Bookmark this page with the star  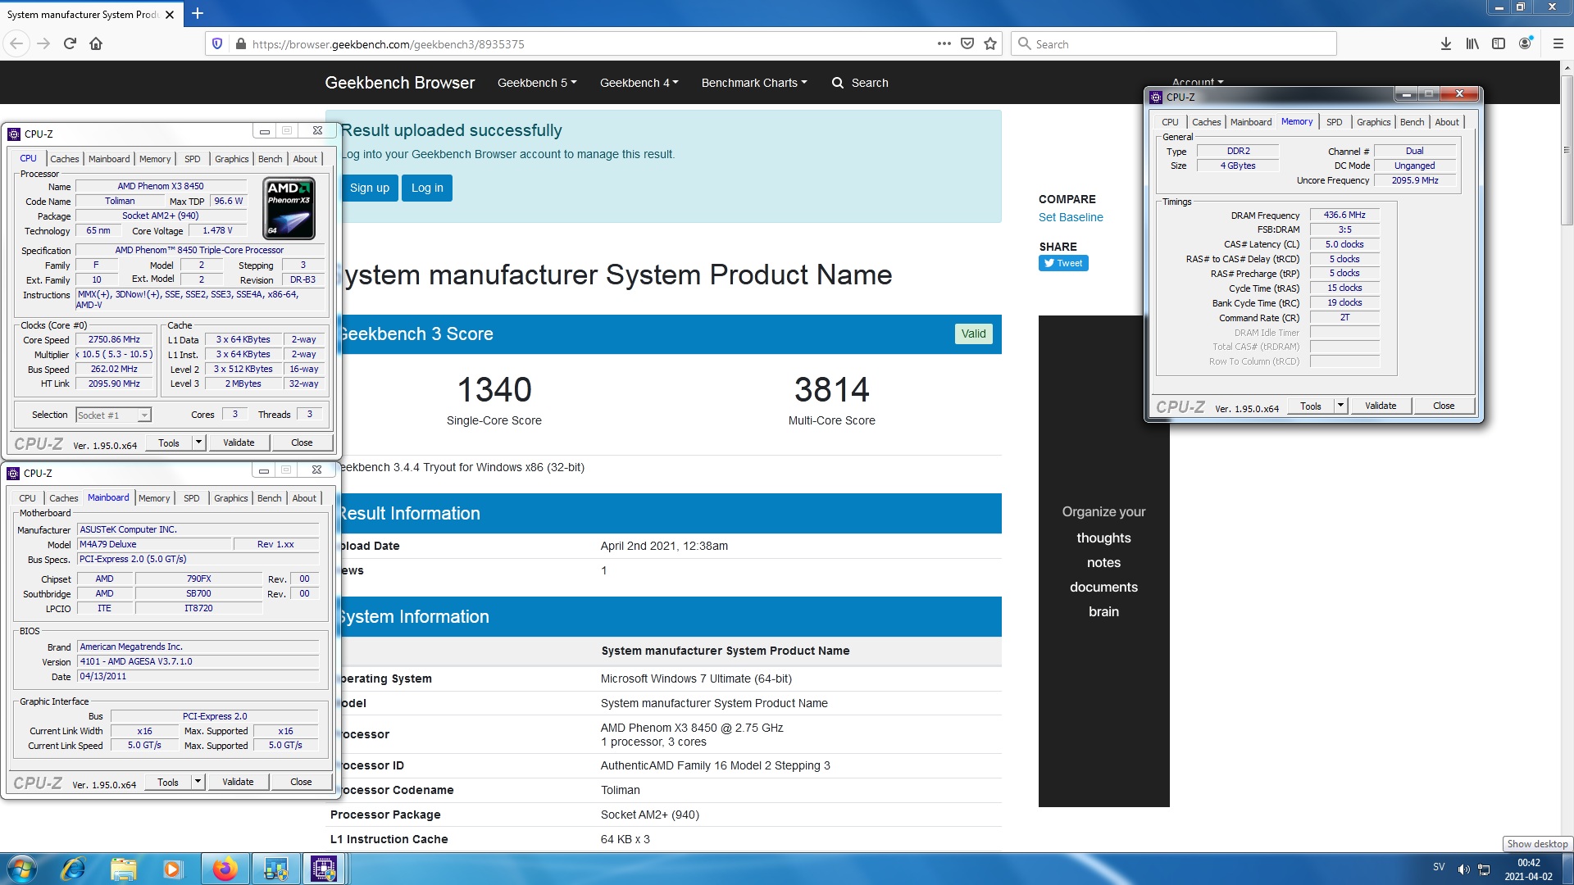pyautogui.click(x=990, y=43)
